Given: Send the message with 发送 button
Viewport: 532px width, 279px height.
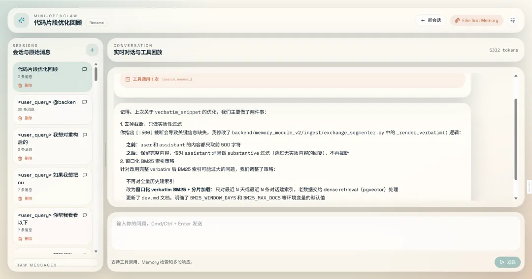Looking at the screenshot, I should [507, 262].
